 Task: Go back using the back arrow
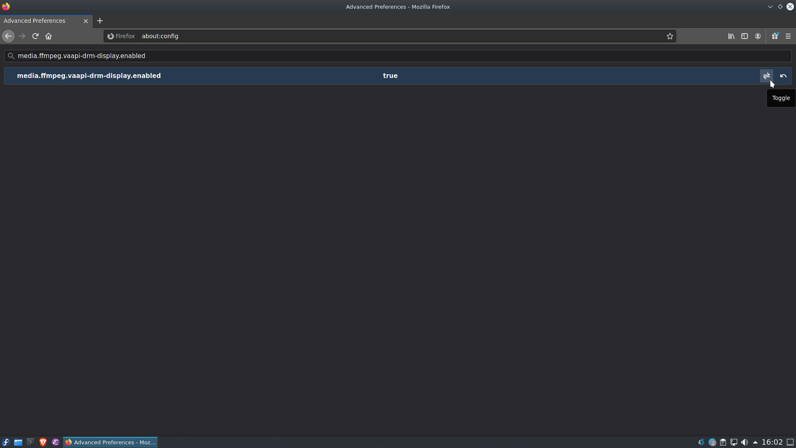[8, 36]
